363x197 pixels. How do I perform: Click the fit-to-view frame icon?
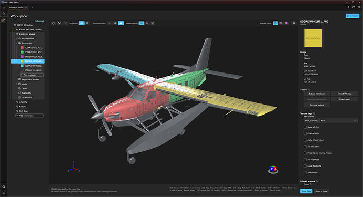pos(59,23)
